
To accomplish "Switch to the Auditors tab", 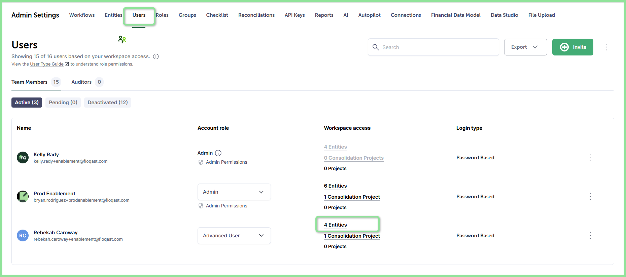I will coord(87,82).
